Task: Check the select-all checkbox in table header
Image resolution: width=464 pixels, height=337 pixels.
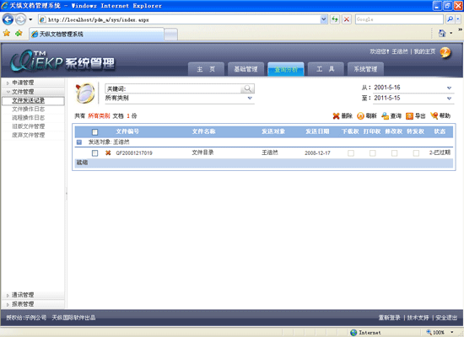Action: 94,131
